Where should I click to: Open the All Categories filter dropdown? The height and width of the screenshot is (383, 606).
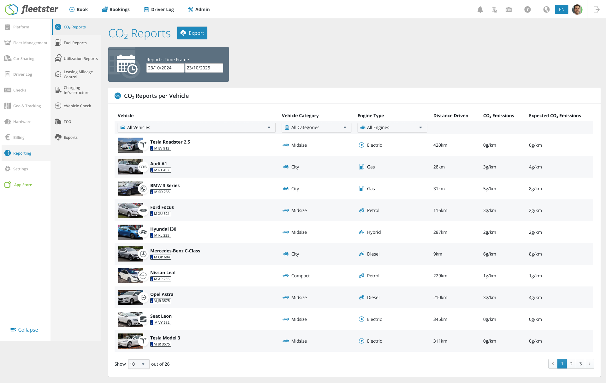click(316, 127)
